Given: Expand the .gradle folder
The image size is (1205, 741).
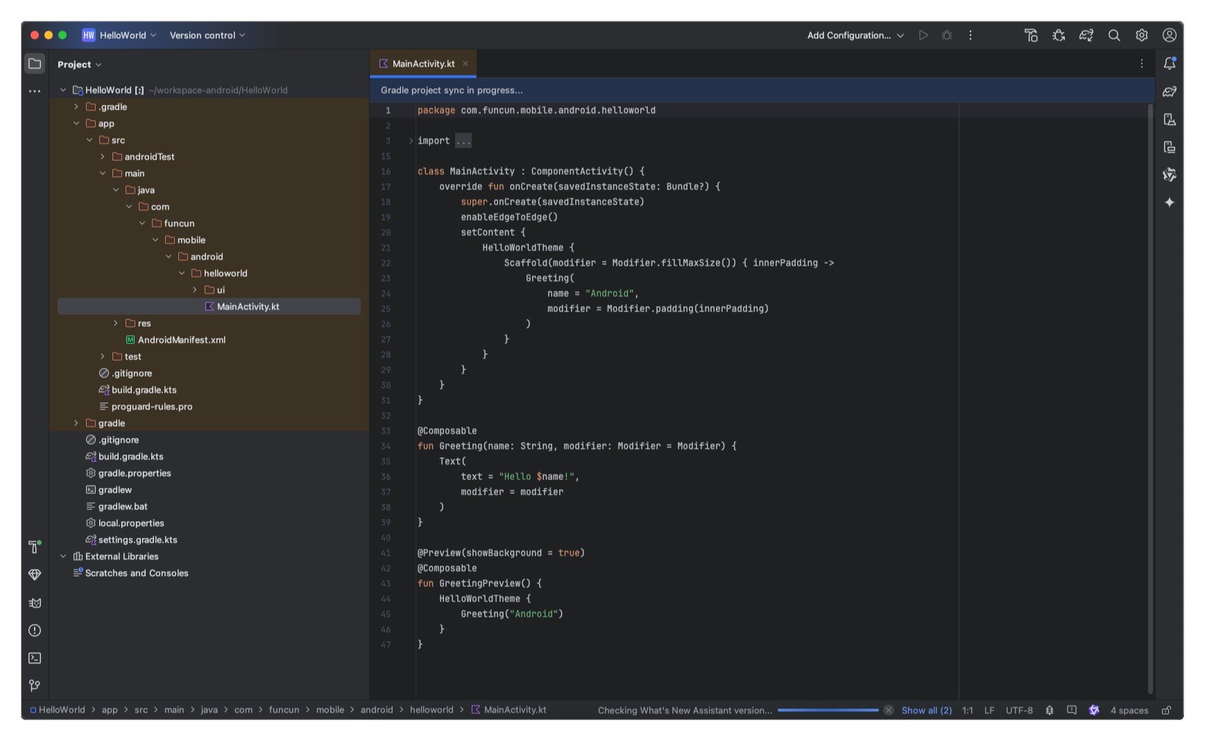Looking at the screenshot, I should click(x=76, y=107).
